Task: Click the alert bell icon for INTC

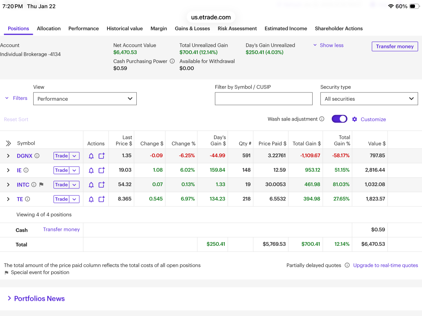Action: click(x=91, y=185)
